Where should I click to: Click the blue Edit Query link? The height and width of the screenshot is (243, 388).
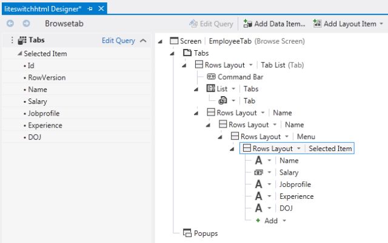(x=118, y=40)
